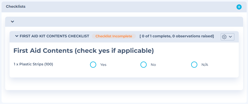Click the Checklists panel header title
This screenshot has height=104, width=248.
point(16,7)
